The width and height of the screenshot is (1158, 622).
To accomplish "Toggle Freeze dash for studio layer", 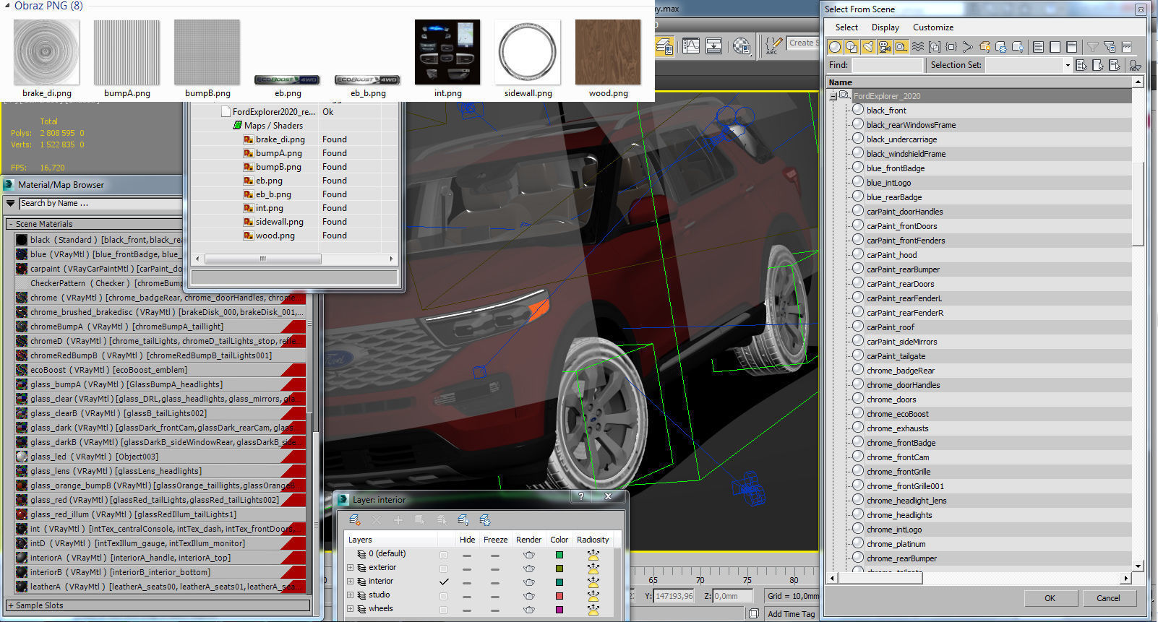I will click(x=494, y=596).
